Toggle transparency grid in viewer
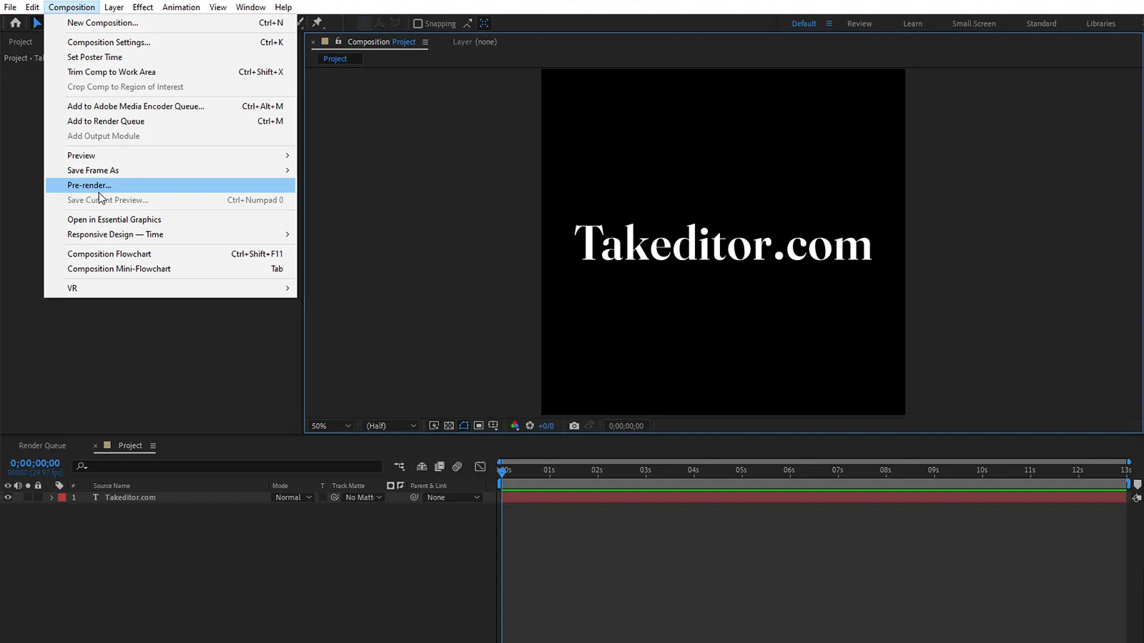 (x=448, y=426)
